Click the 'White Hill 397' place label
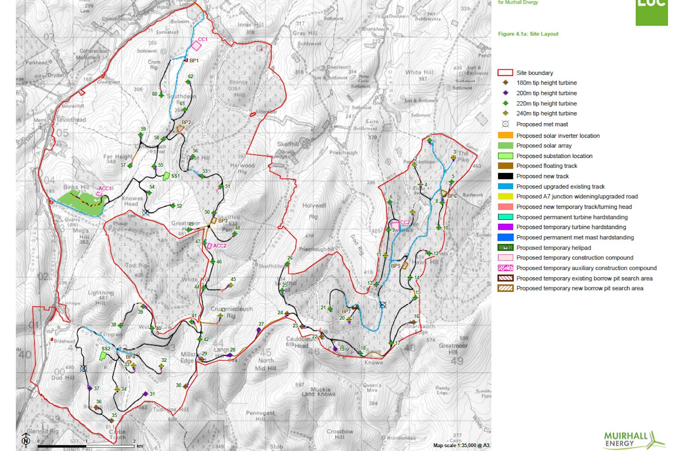The width and height of the screenshot is (674, 451). pos(419,75)
